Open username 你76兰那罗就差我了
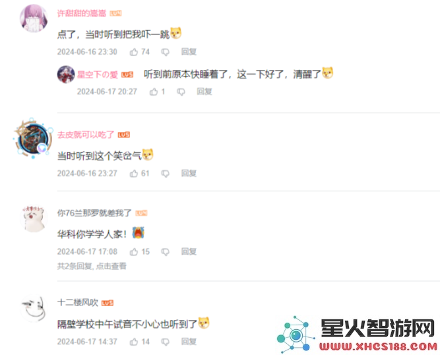Viewport: 440px width, 355px height. (x=94, y=213)
